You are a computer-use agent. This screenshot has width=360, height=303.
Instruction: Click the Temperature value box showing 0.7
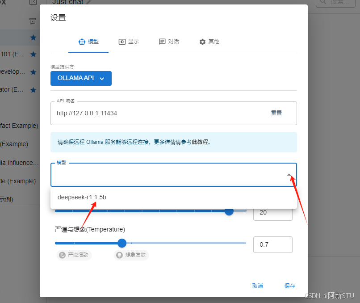pos(273,244)
